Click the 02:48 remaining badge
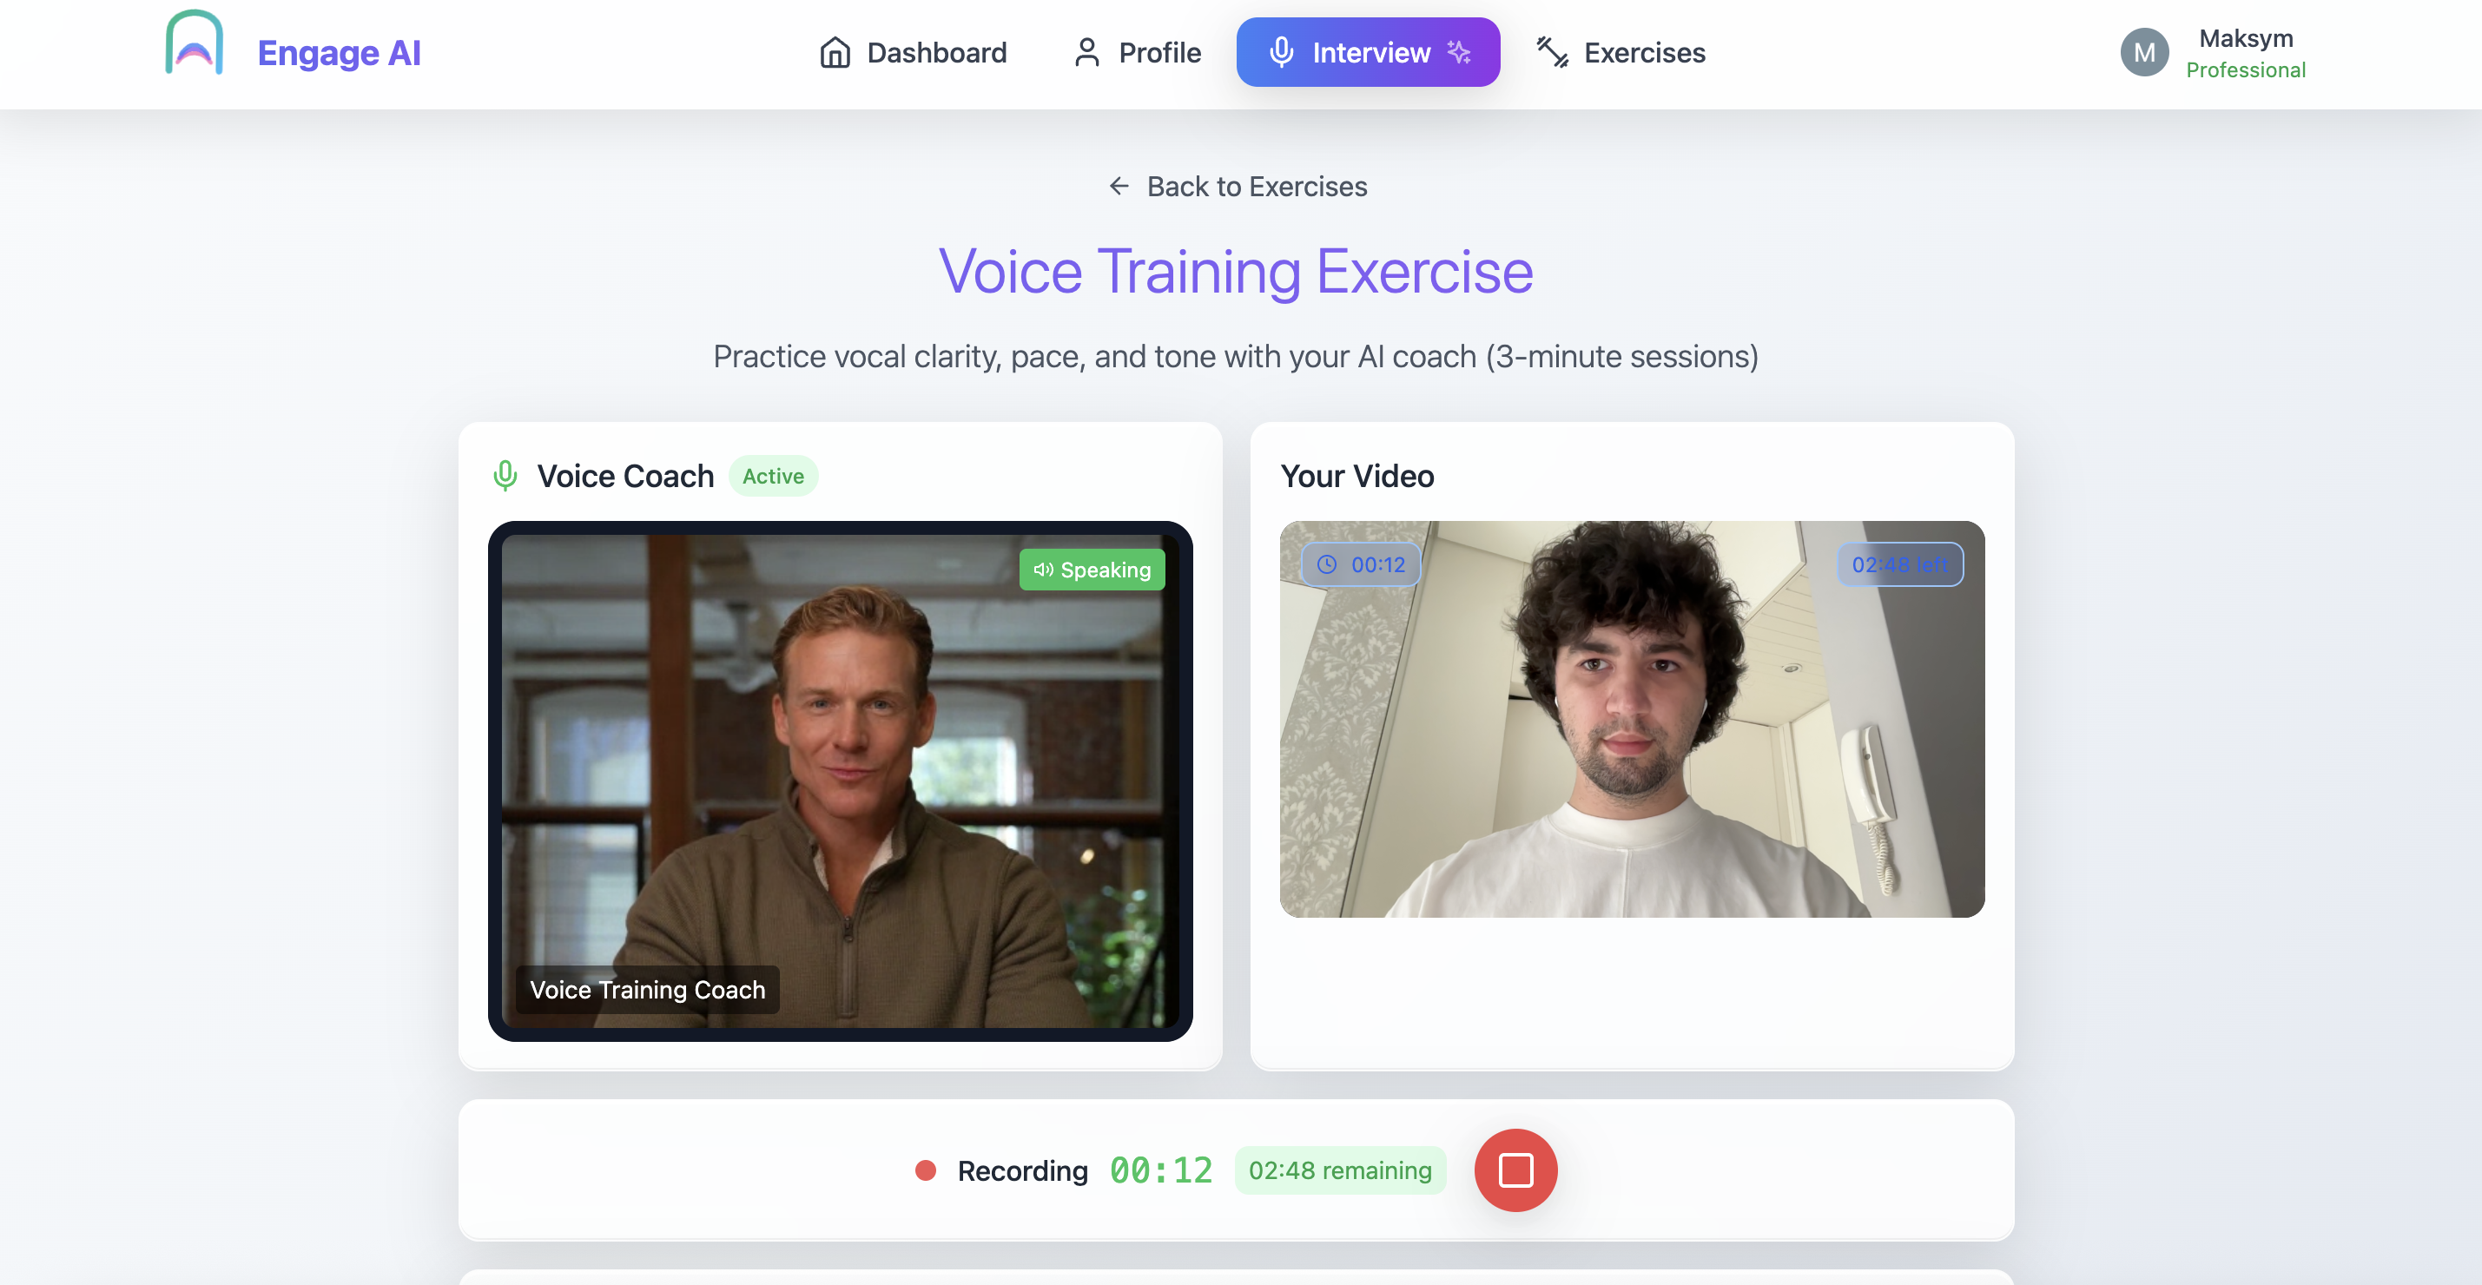The height and width of the screenshot is (1285, 2482). click(x=1340, y=1170)
